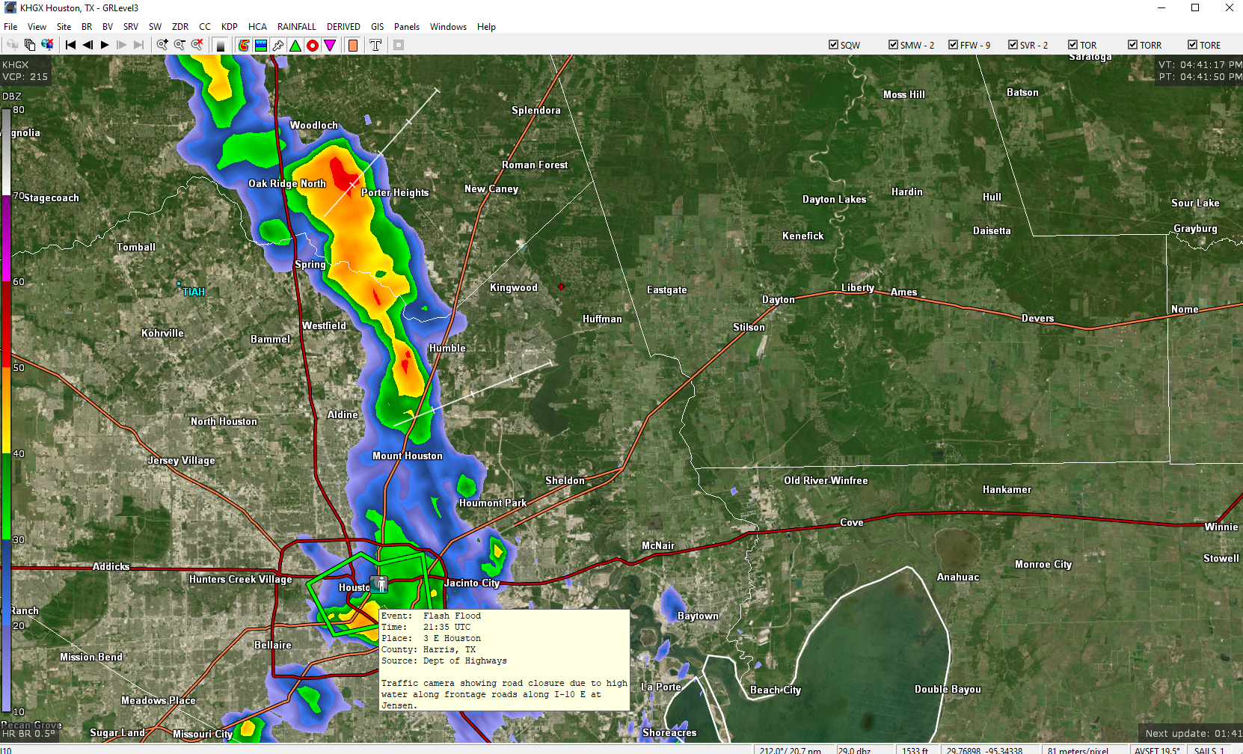
Task: Click the orange rectangle toolbar icon
Action: click(x=353, y=45)
